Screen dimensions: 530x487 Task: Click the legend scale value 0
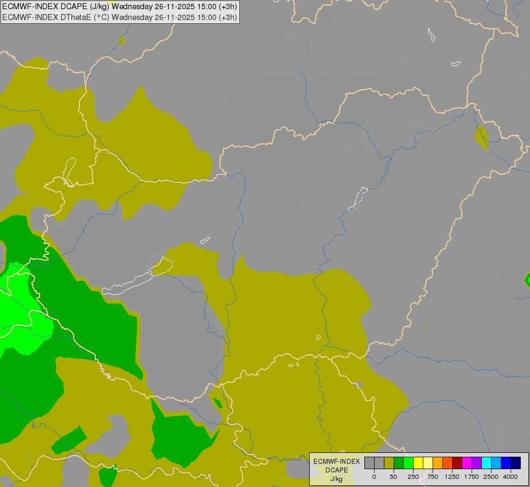374,477
